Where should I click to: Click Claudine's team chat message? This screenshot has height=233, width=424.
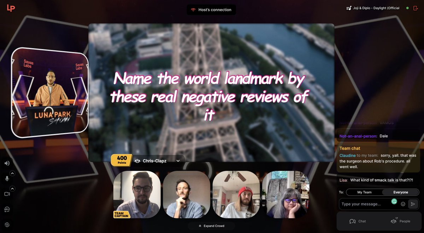click(378, 161)
